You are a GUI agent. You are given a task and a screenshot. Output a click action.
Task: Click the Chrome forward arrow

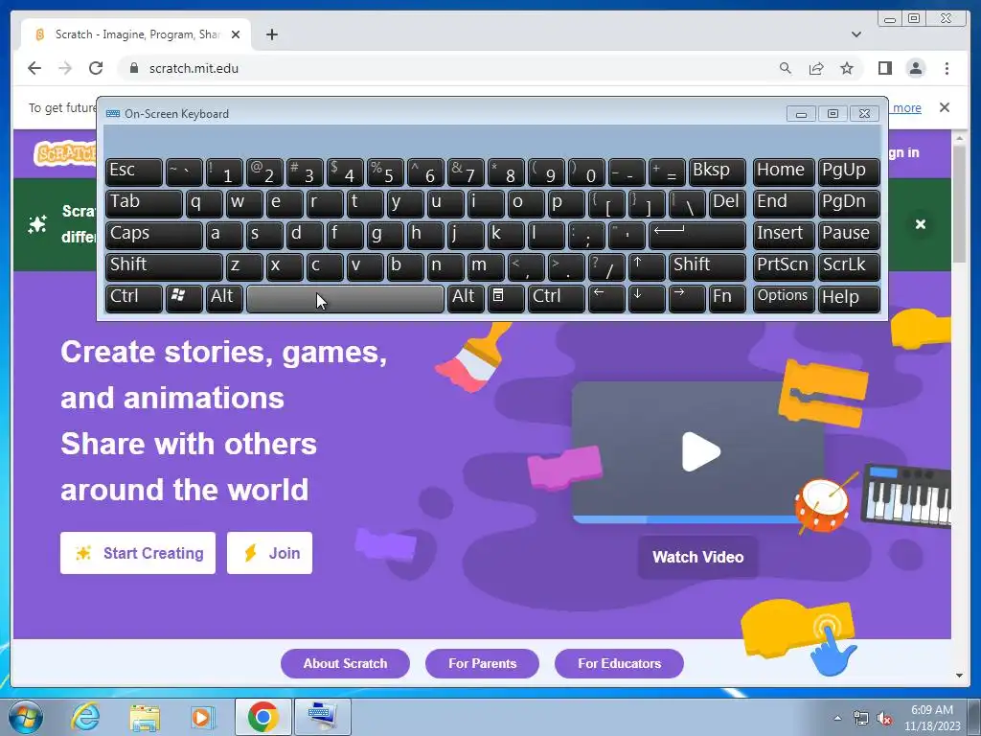65,68
